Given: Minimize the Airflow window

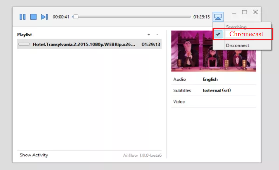Looking at the screenshot, I should pyautogui.click(x=234, y=13).
